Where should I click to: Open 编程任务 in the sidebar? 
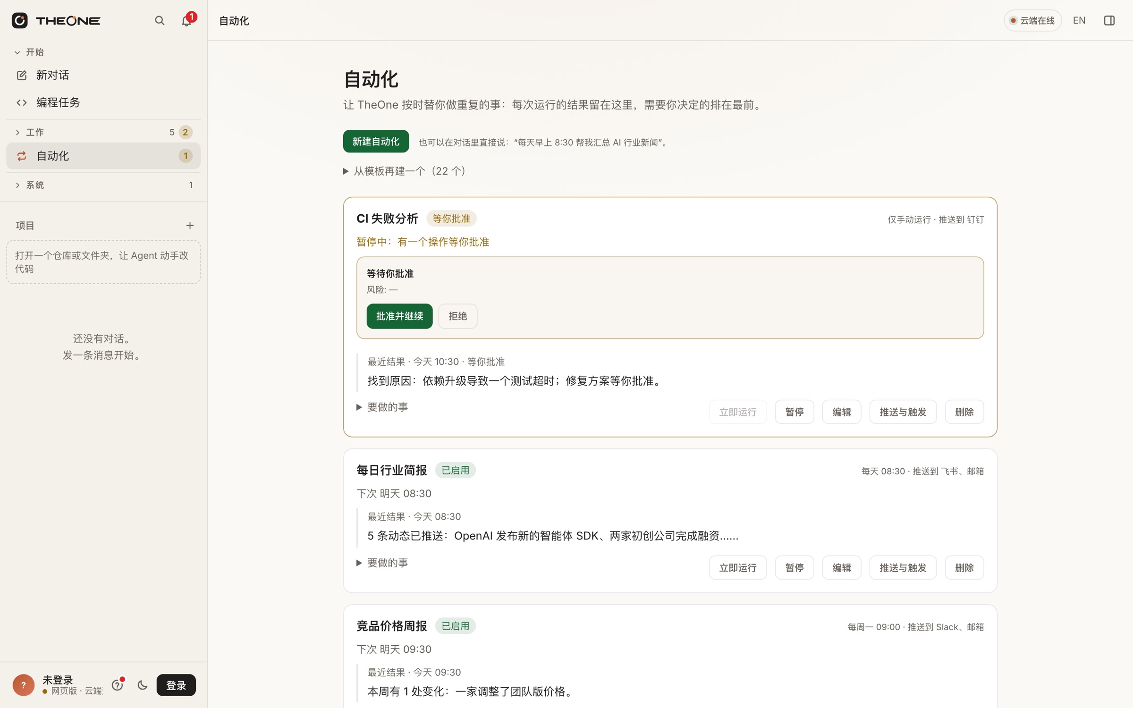103,102
